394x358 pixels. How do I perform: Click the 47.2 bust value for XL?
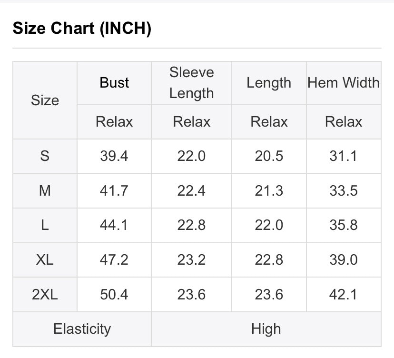(x=114, y=260)
